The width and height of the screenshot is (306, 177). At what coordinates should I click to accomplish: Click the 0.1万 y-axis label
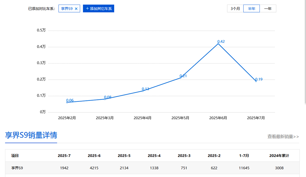point(41,95)
